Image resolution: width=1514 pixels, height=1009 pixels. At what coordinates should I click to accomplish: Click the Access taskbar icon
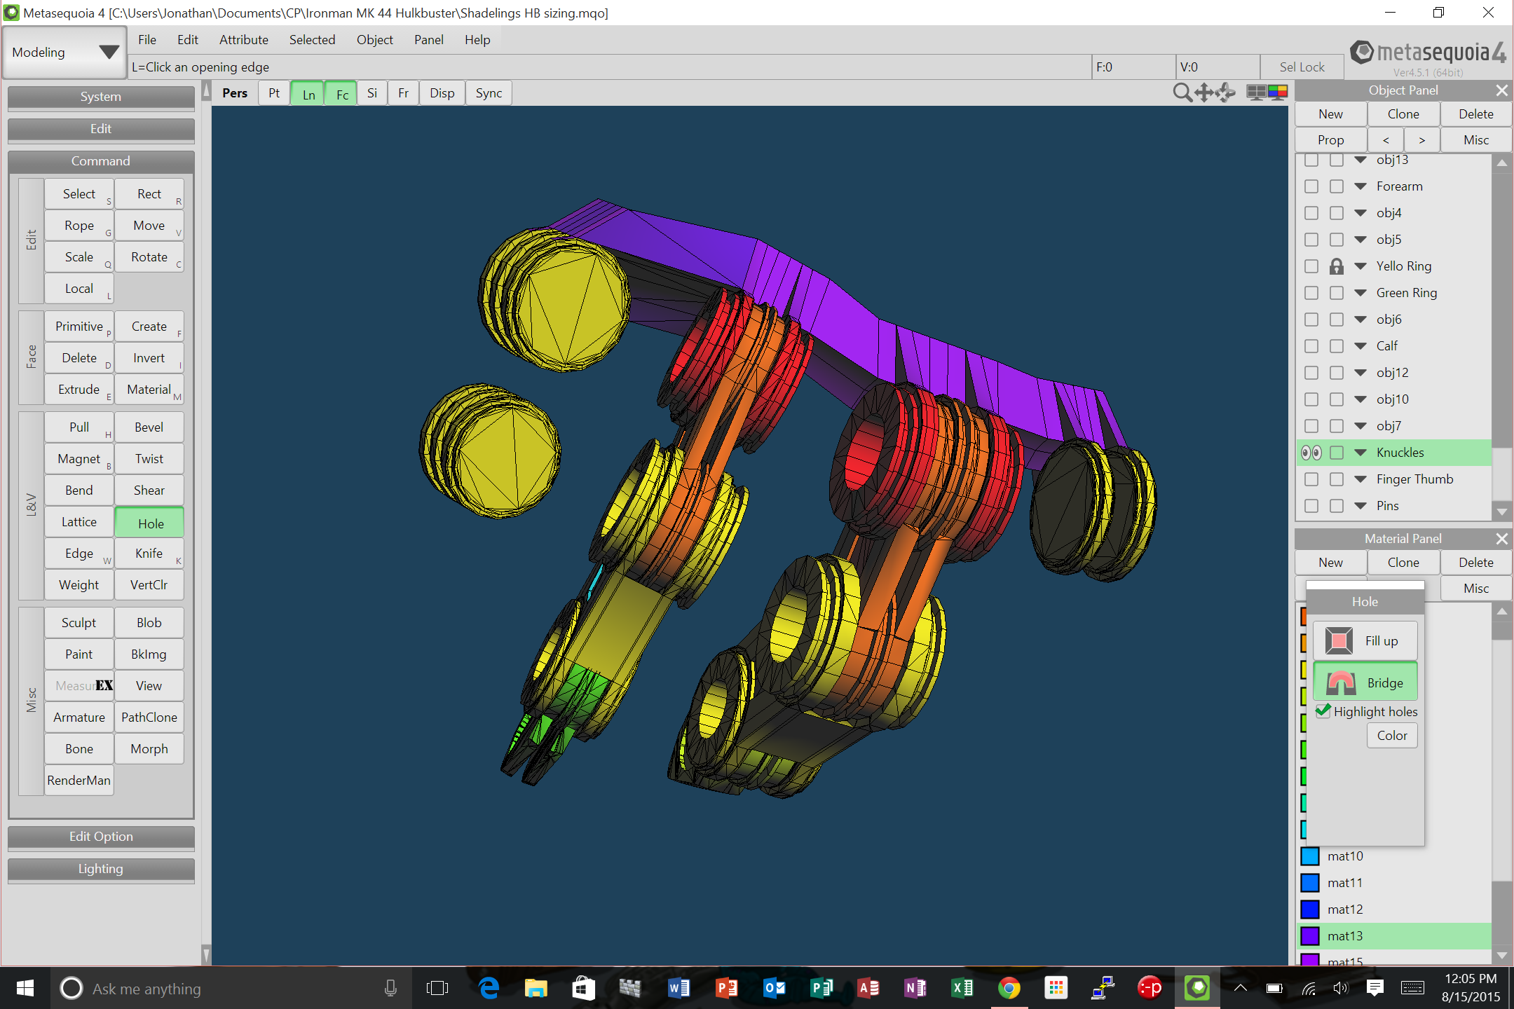868,988
